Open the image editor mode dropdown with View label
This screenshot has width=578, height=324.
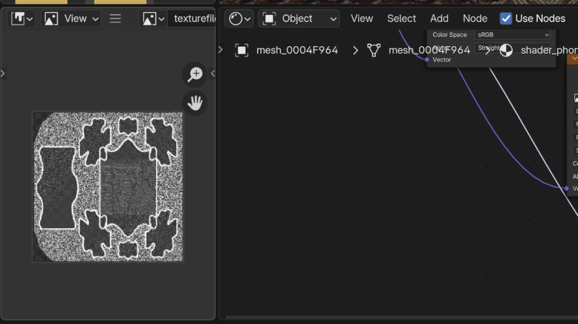pyautogui.click(x=71, y=18)
